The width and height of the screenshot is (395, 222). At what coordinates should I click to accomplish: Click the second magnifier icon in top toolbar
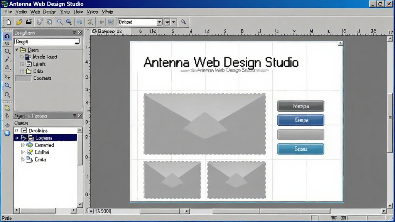tap(69, 22)
